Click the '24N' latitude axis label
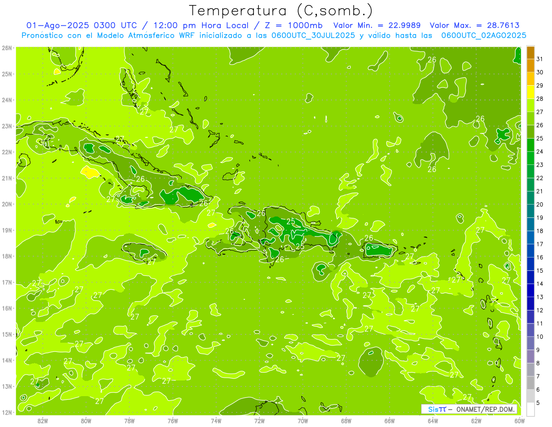Image resolution: width=552 pixels, height=427 pixels. click(6, 100)
